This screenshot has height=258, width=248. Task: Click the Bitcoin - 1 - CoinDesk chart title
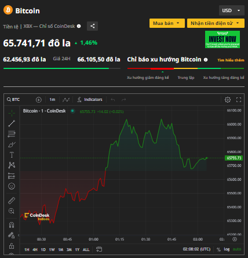point(44,111)
